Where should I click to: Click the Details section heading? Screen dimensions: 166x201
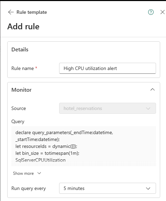click(x=20, y=50)
